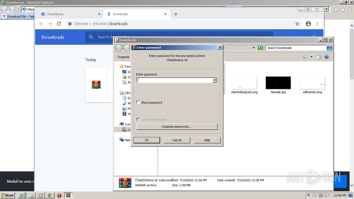Select Libraries in the Explorer tree

click(x=125, y=93)
